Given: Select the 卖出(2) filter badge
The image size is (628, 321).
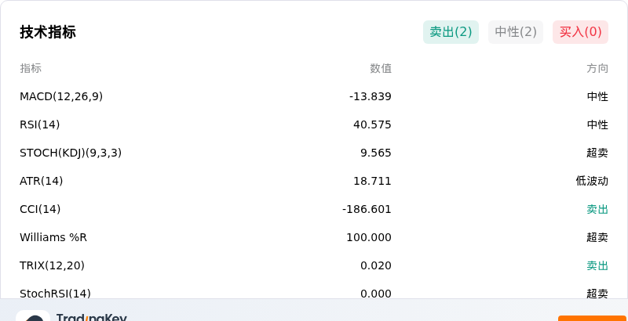Looking at the screenshot, I should coord(451,32).
